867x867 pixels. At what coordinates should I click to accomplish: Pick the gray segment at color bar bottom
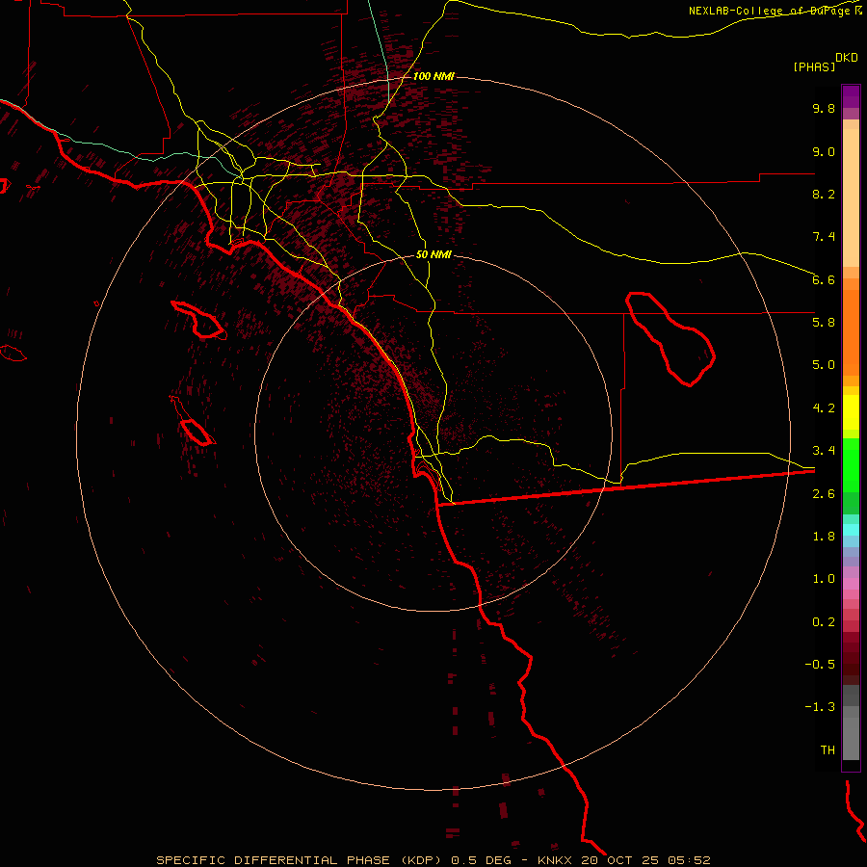pos(851,738)
